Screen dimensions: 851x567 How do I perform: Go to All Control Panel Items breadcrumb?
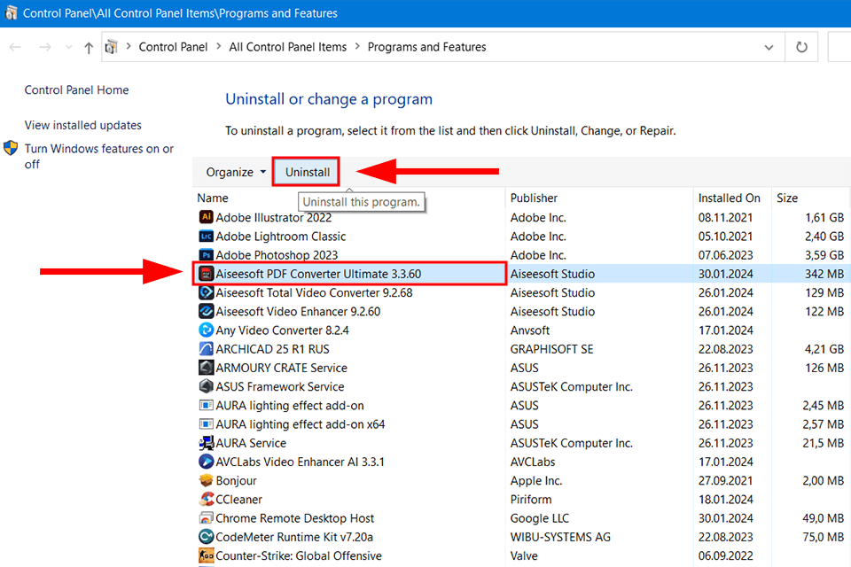[287, 47]
